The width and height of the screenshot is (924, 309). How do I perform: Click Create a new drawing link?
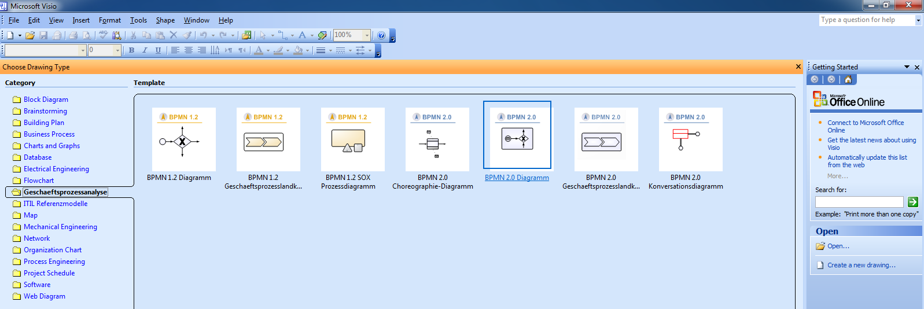[x=862, y=265]
